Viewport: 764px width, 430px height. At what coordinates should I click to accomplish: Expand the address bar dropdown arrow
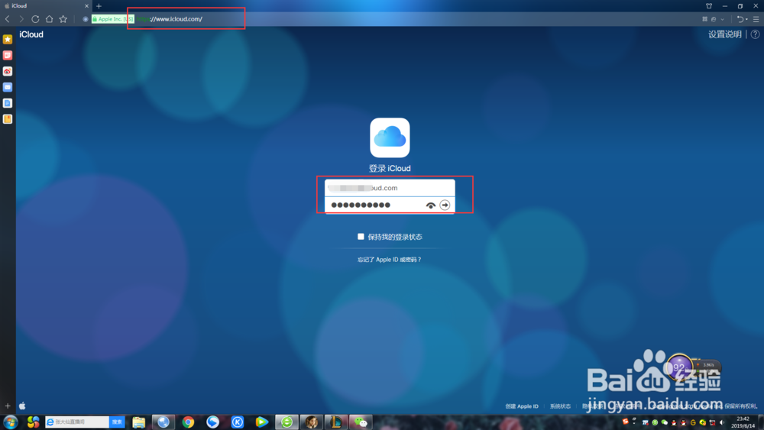click(x=722, y=20)
